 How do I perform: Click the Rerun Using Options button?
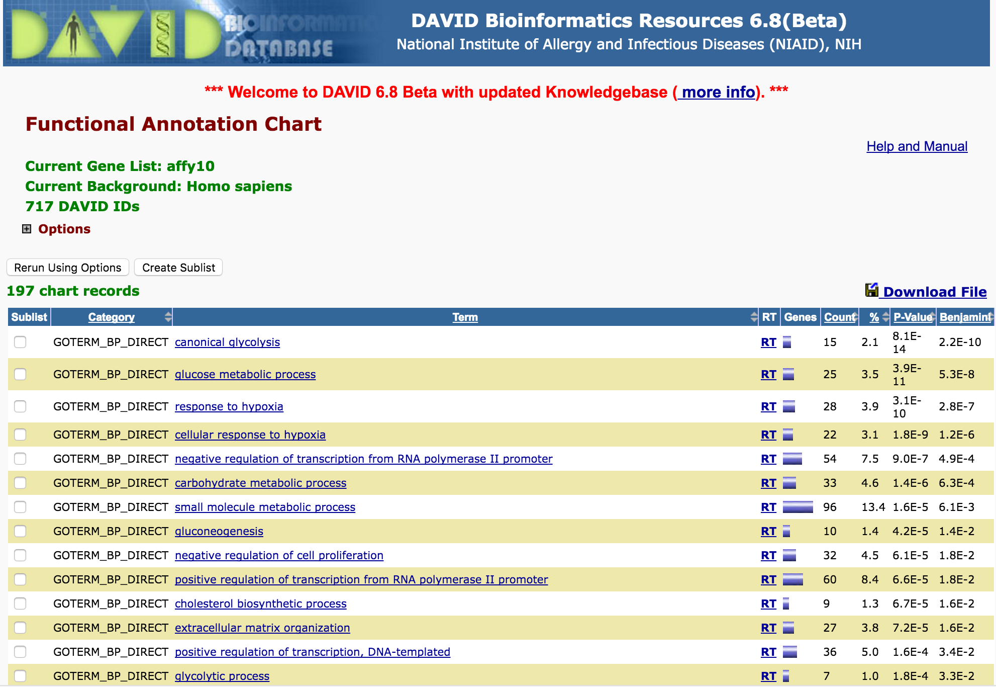point(68,268)
